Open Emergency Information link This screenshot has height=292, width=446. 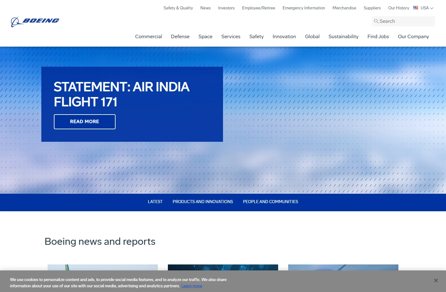(x=304, y=8)
